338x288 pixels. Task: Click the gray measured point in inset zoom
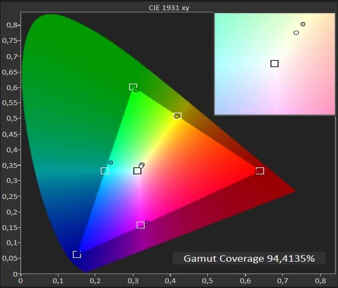tap(303, 24)
